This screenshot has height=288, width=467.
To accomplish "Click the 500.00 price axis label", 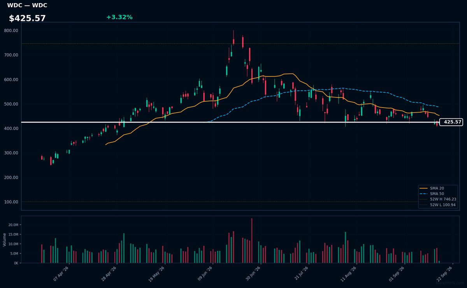I will pyautogui.click(x=11, y=104).
